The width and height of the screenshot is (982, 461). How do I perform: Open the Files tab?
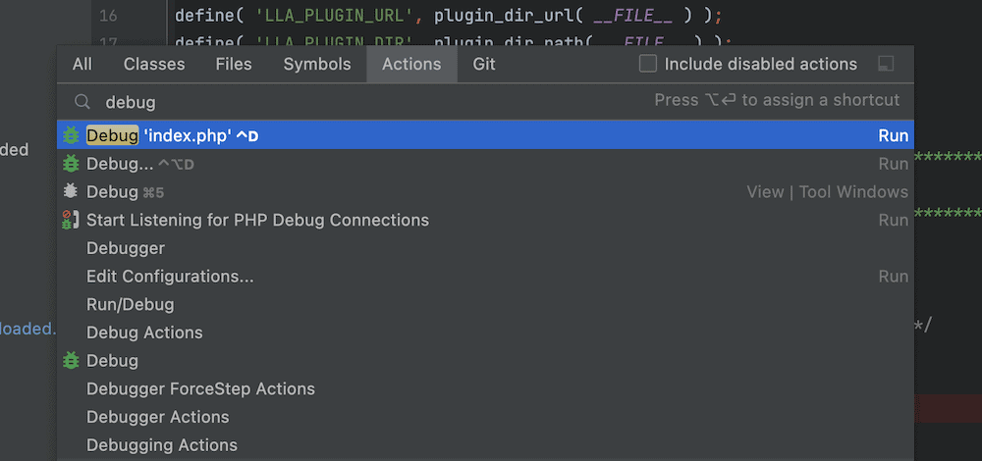pos(234,64)
